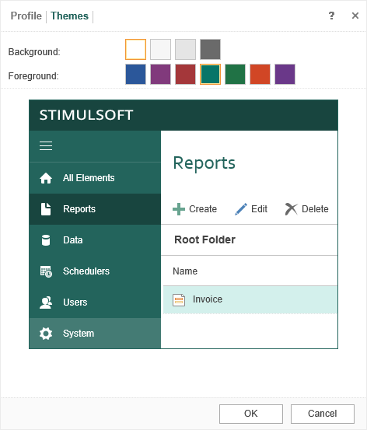Click the green plus Create icon
The image size is (367, 430).
pyautogui.click(x=179, y=209)
